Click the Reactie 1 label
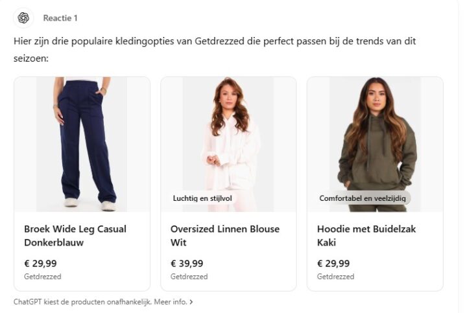The image size is (467, 313). [60, 18]
